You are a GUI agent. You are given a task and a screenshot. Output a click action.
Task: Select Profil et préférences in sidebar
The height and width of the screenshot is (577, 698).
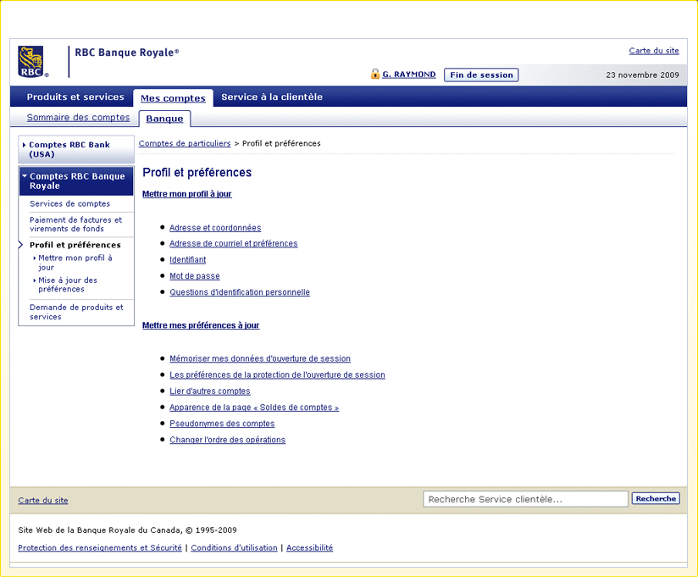click(75, 245)
